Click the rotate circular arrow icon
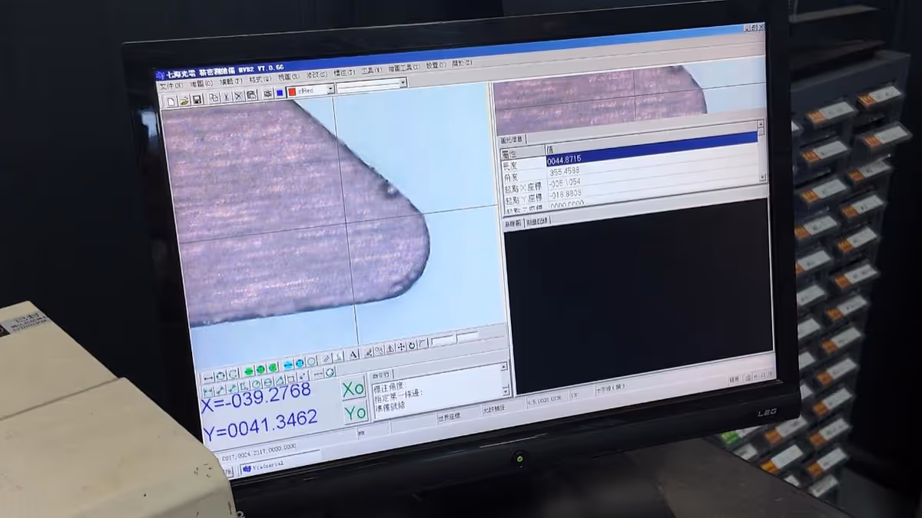The width and height of the screenshot is (922, 518). click(x=412, y=345)
